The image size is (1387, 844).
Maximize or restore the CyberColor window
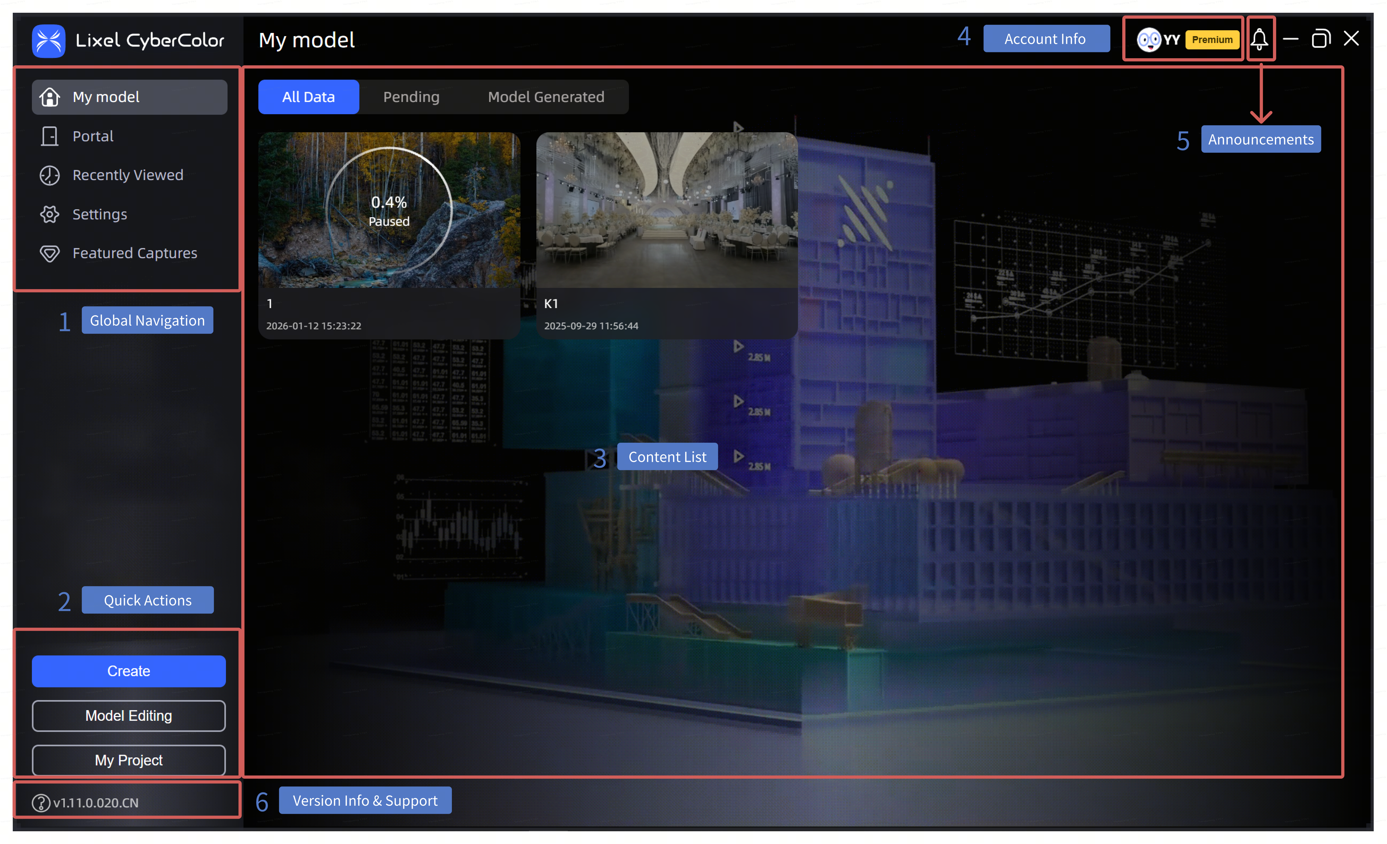click(x=1321, y=39)
